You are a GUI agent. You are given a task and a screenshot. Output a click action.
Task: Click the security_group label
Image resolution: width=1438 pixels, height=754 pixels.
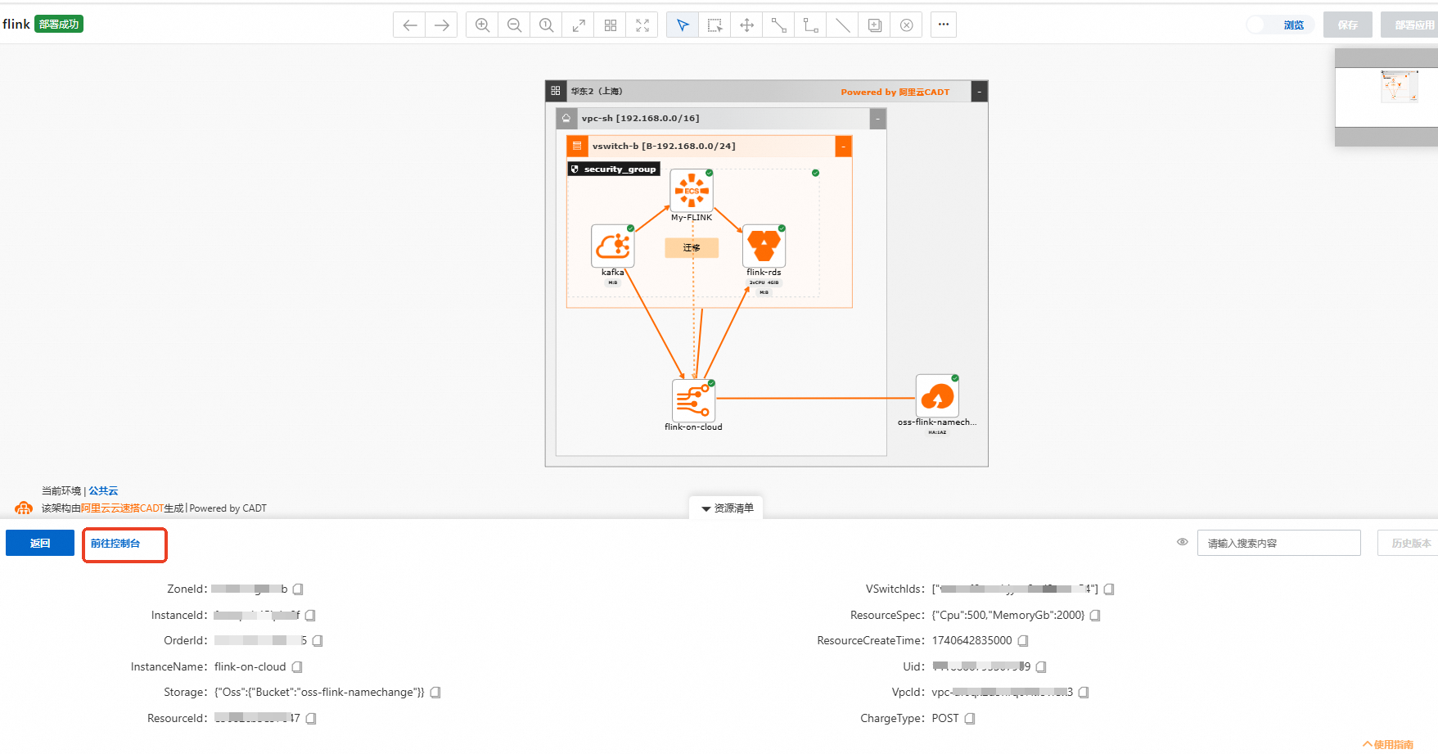(x=614, y=169)
